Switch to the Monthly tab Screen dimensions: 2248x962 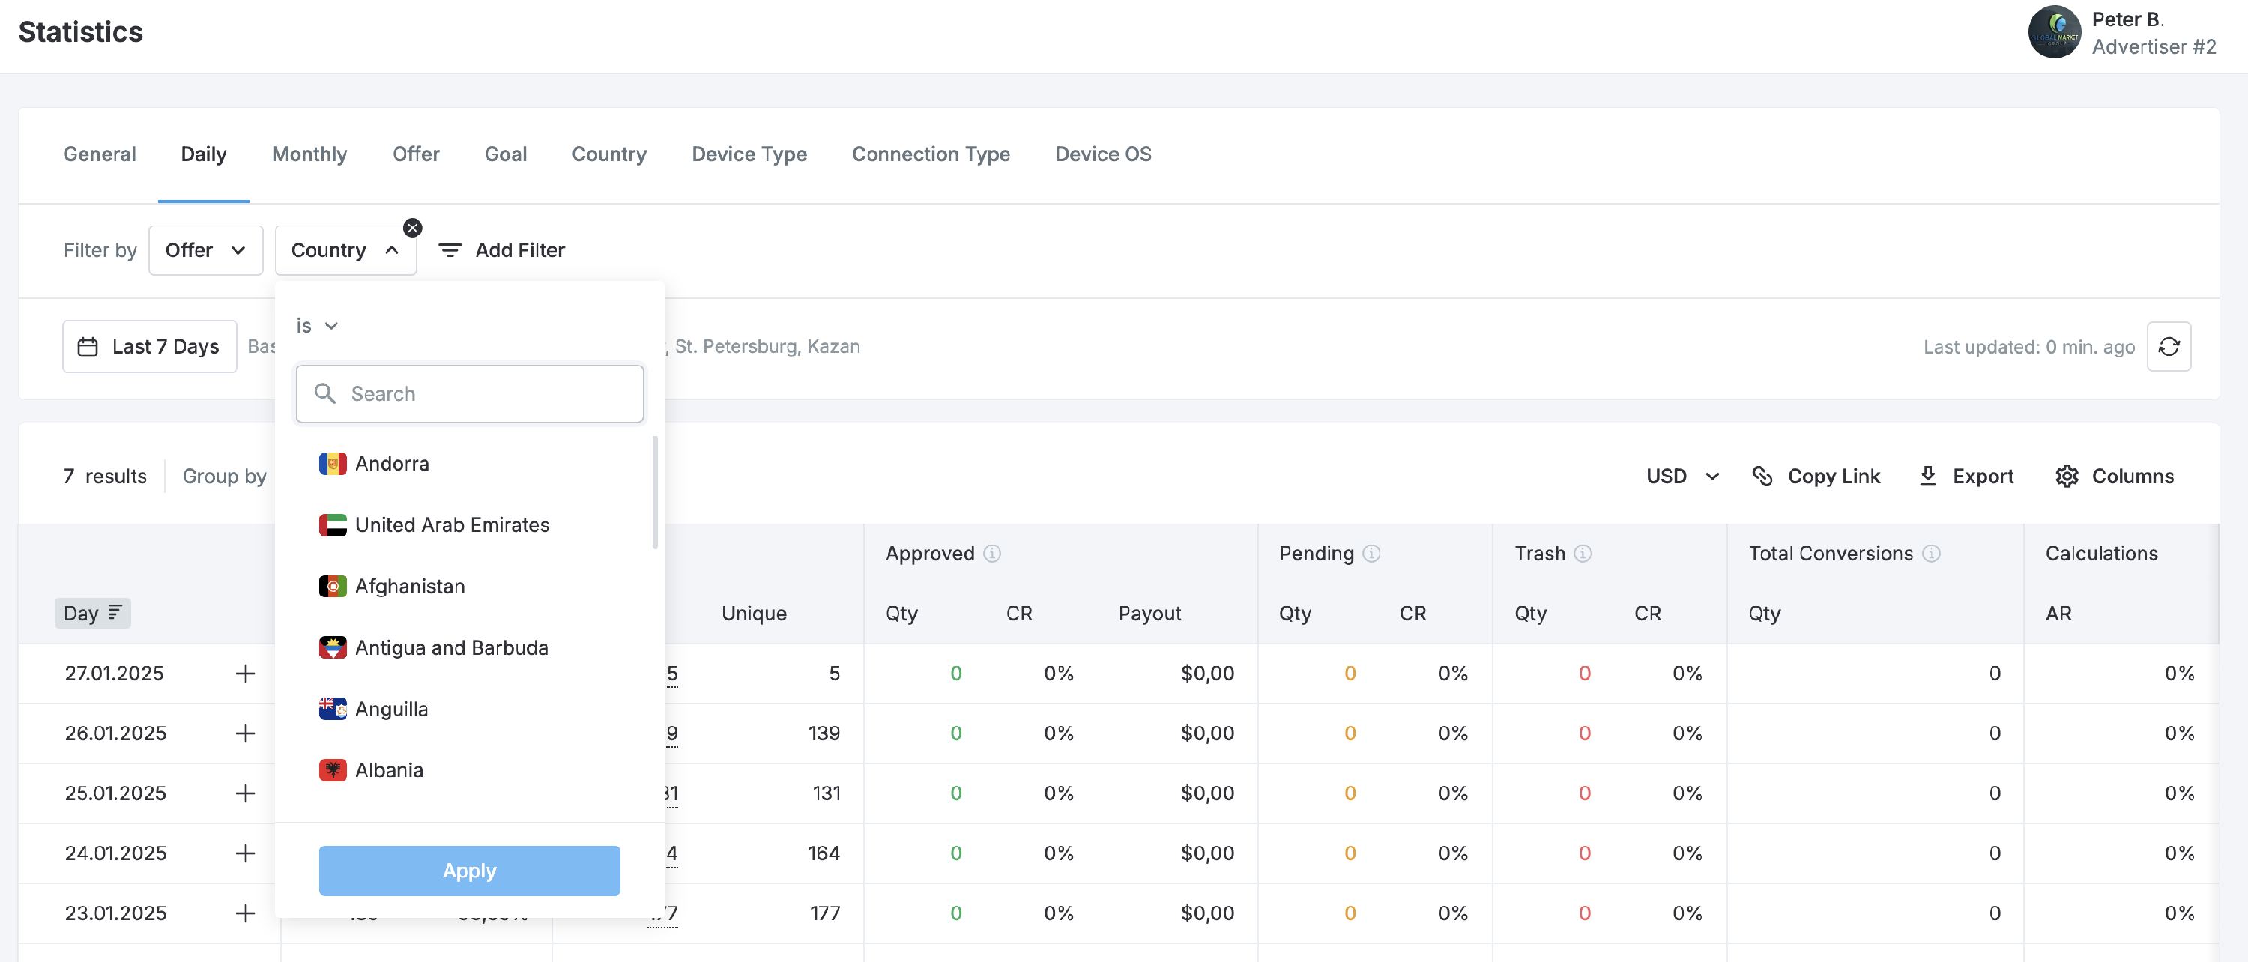point(309,154)
